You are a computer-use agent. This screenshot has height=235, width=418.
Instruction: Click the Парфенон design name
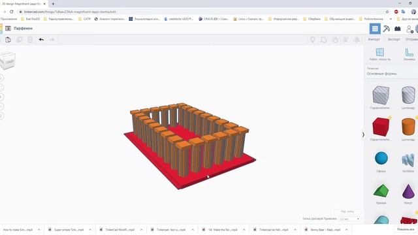pyautogui.click(x=24, y=28)
